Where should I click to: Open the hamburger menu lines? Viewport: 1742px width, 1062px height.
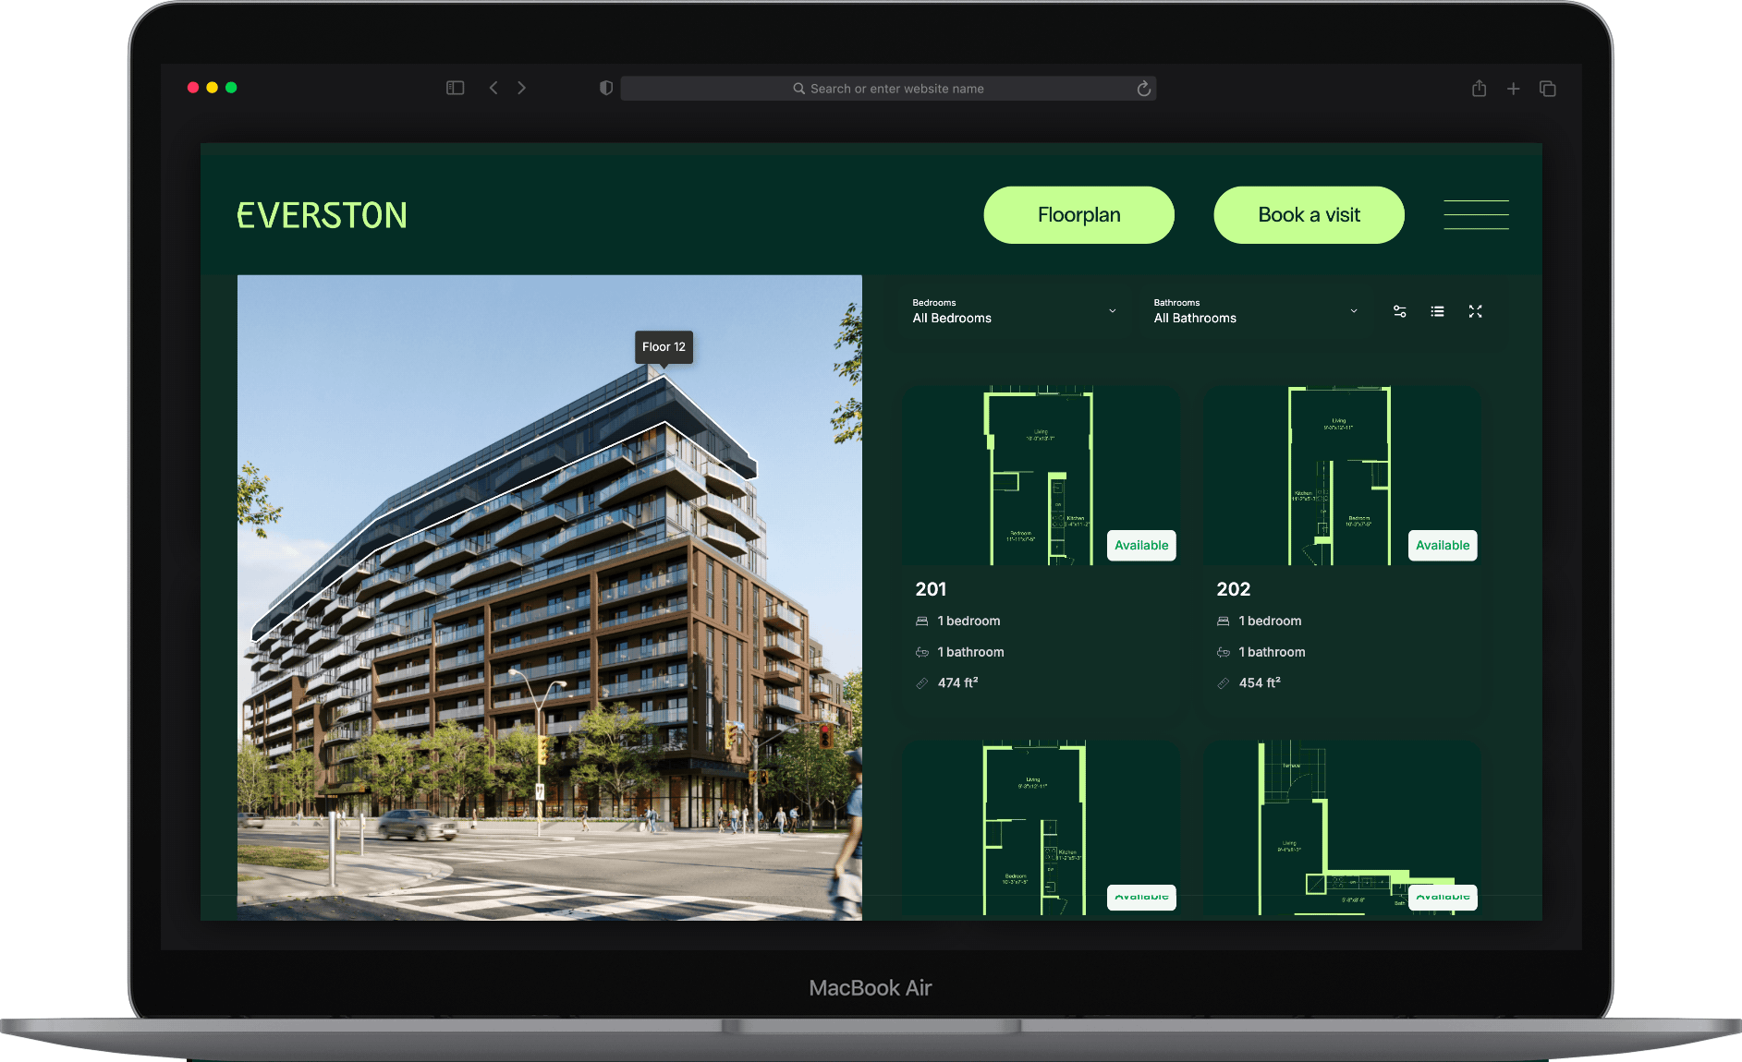[x=1476, y=214]
